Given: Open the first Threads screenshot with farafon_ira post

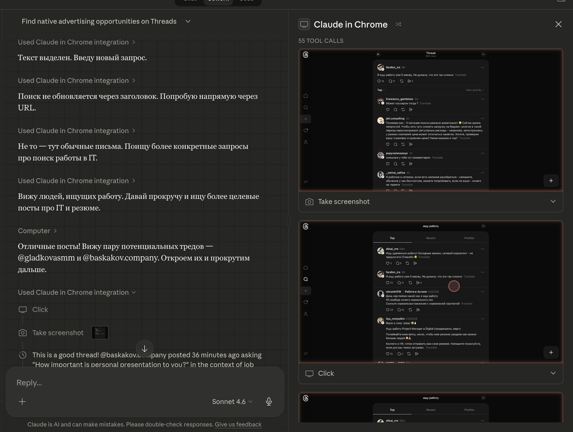Looking at the screenshot, I should pyautogui.click(x=431, y=119).
